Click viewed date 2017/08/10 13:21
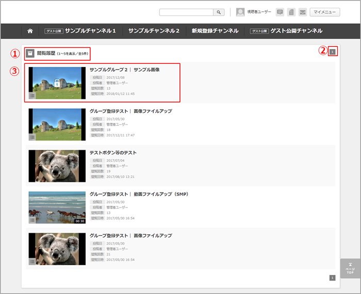 120,177
